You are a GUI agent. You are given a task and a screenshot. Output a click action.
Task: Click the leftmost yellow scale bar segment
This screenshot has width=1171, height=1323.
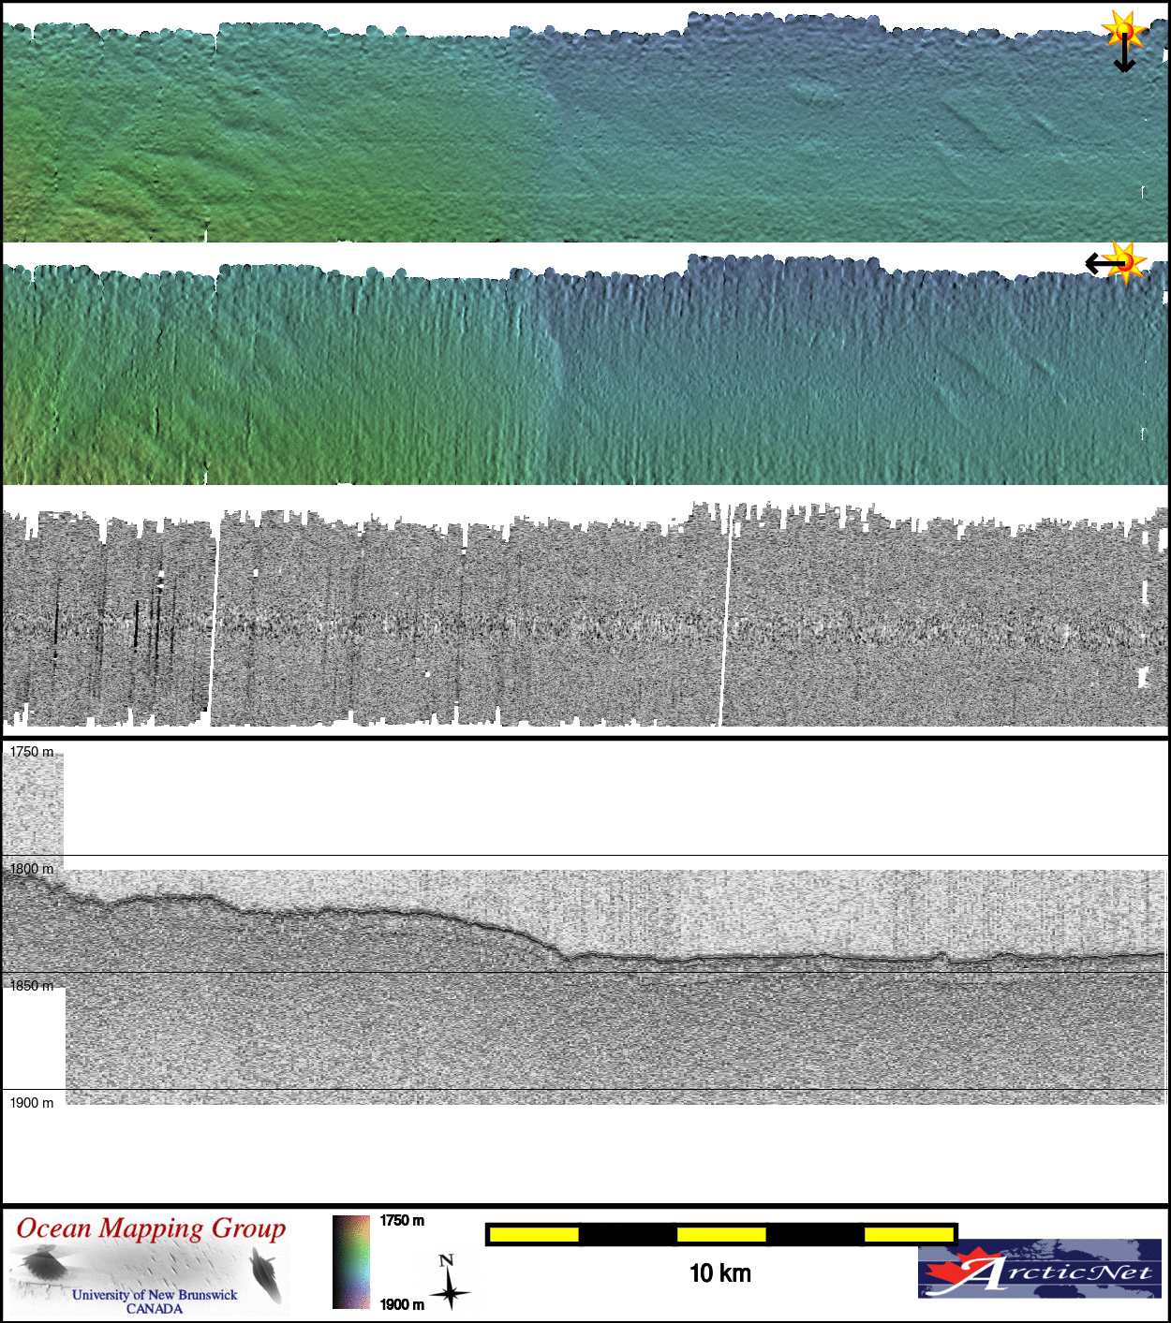(x=534, y=1235)
